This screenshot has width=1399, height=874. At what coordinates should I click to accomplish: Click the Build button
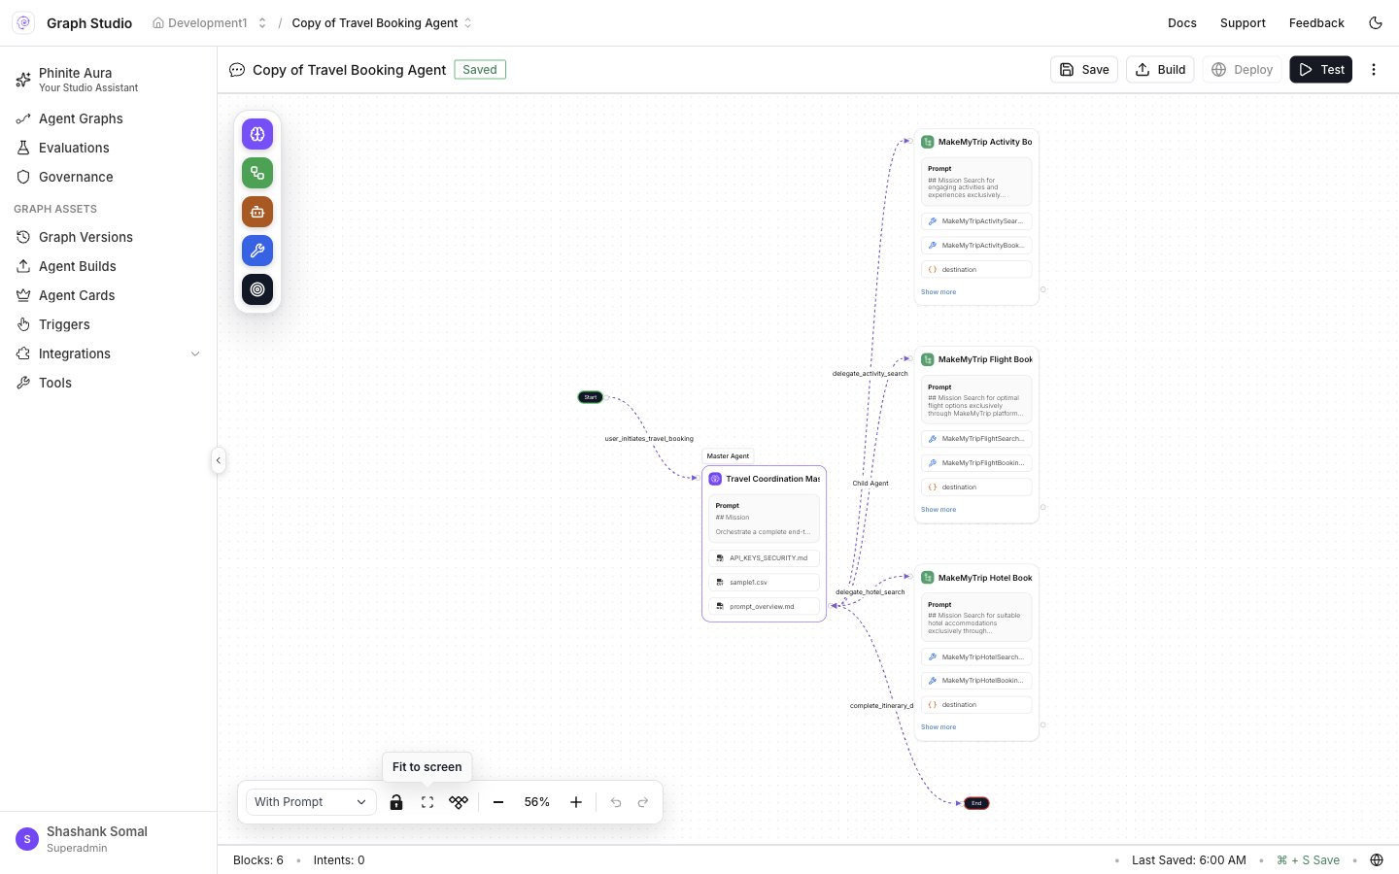[x=1160, y=70]
